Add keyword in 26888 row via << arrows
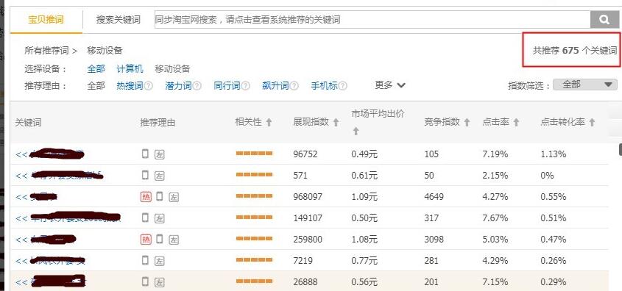 click(x=21, y=282)
